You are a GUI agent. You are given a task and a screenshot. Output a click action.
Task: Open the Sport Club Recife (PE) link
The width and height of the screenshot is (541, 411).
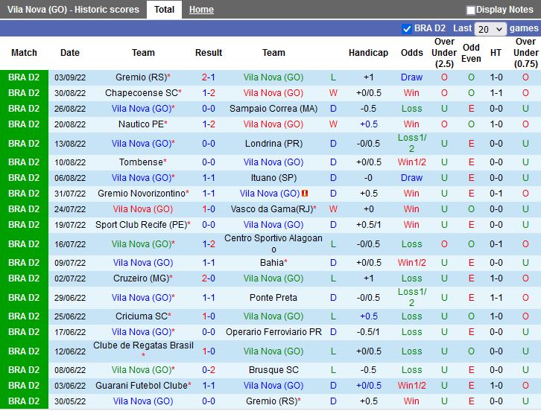(140, 225)
